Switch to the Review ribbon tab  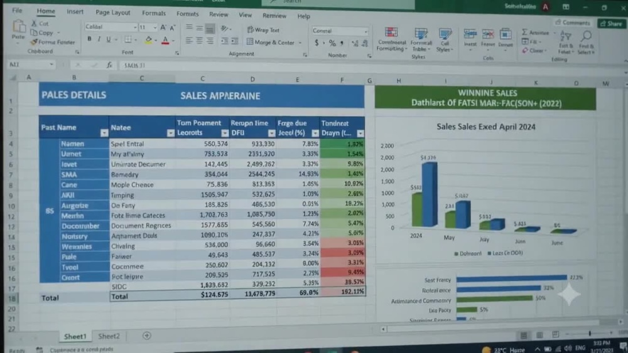(x=219, y=14)
